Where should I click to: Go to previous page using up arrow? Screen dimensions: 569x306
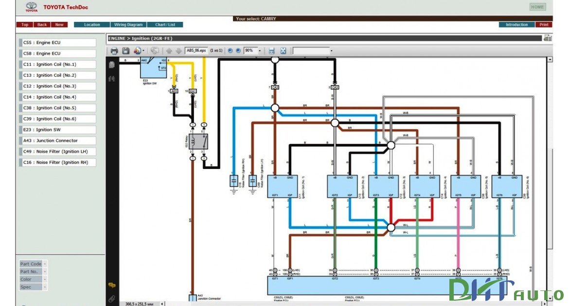169,51
